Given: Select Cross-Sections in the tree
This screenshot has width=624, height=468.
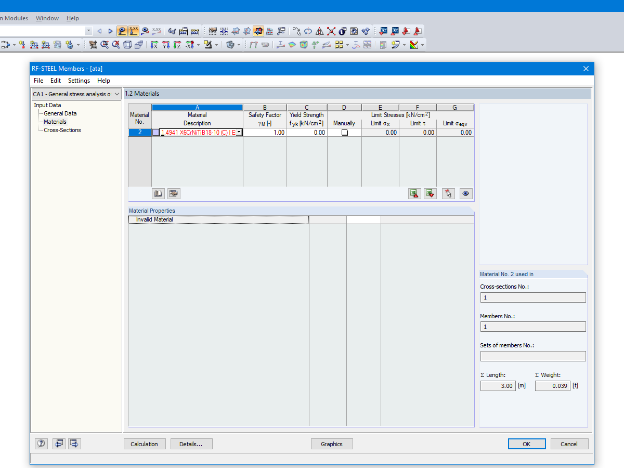Looking at the screenshot, I should (62, 130).
